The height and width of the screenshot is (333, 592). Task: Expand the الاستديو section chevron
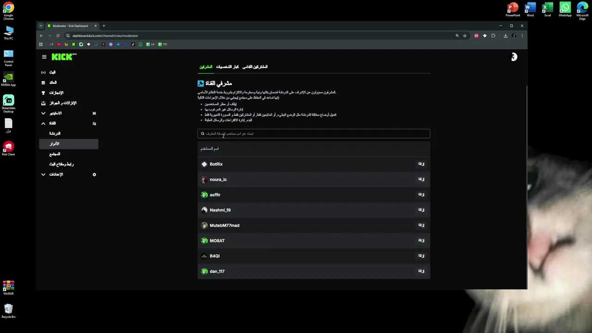tap(43, 113)
